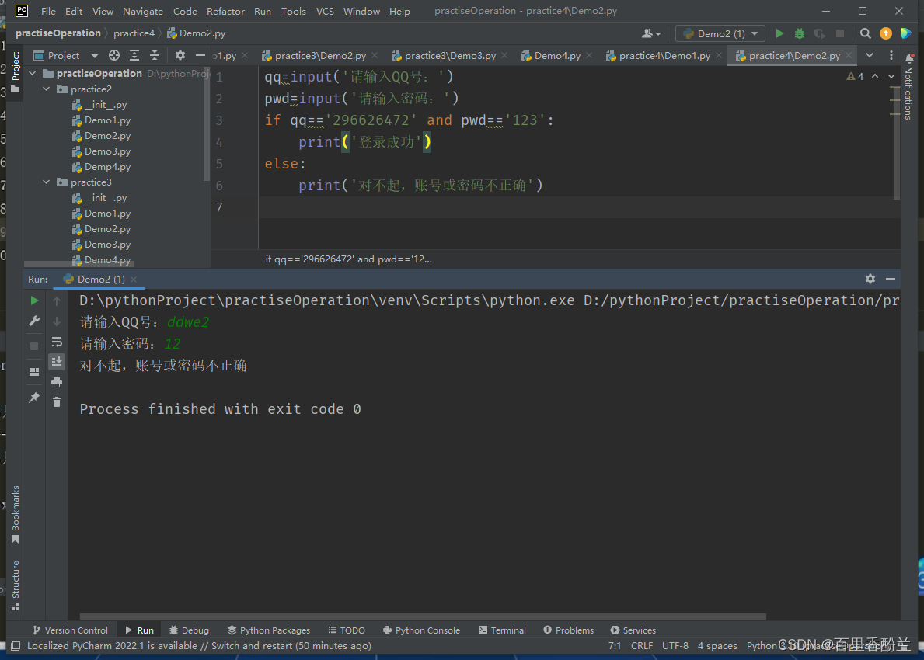Image resolution: width=924 pixels, height=660 pixels.
Task: Toggle the Project tool window sidebar button
Action: tap(16, 72)
